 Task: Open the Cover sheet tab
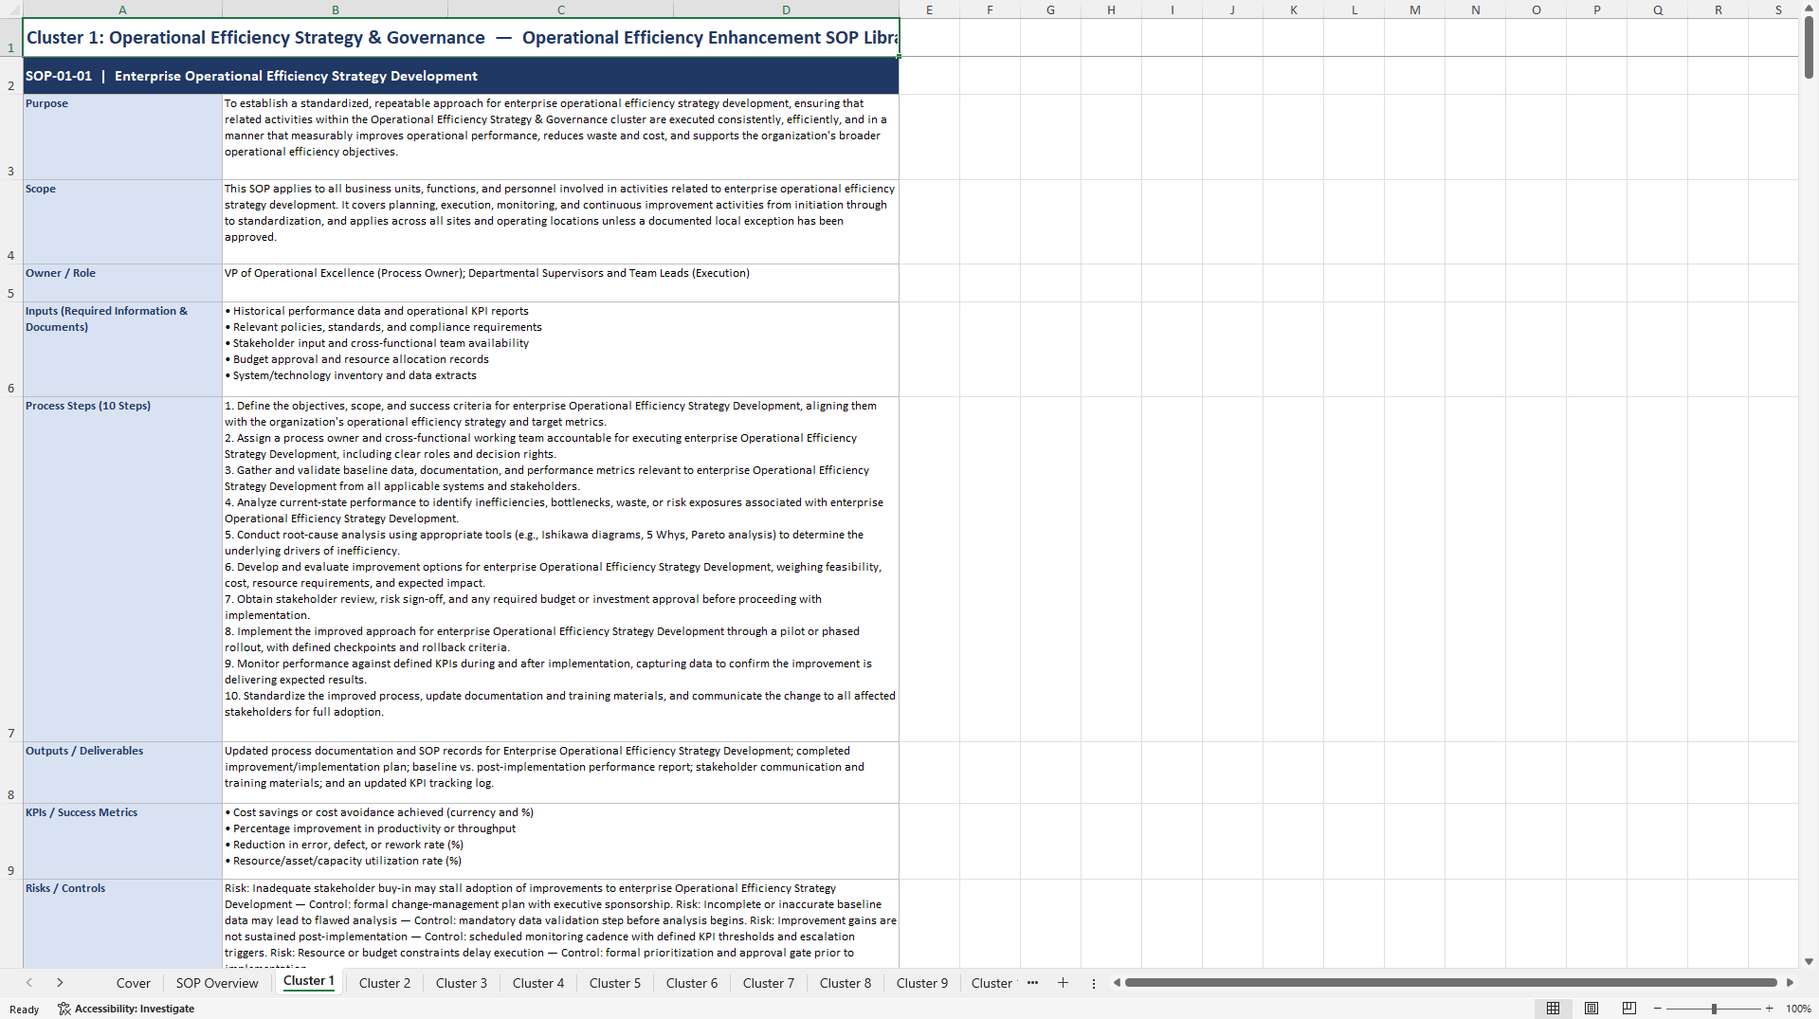tap(133, 983)
